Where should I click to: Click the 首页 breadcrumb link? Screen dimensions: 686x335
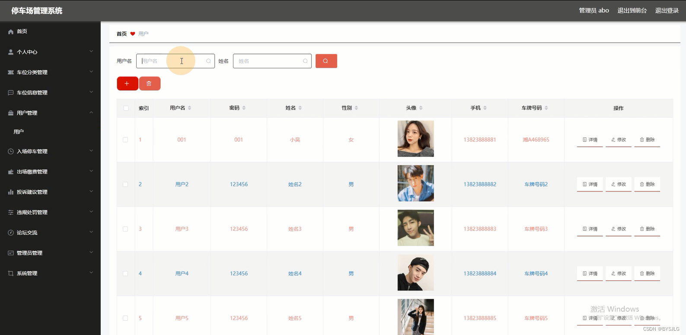click(x=122, y=34)
